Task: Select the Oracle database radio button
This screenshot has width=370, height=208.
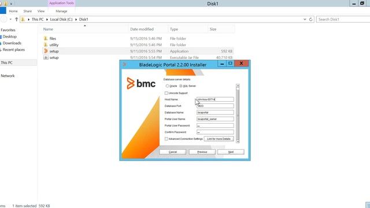Action: click(x=167, y=86)
